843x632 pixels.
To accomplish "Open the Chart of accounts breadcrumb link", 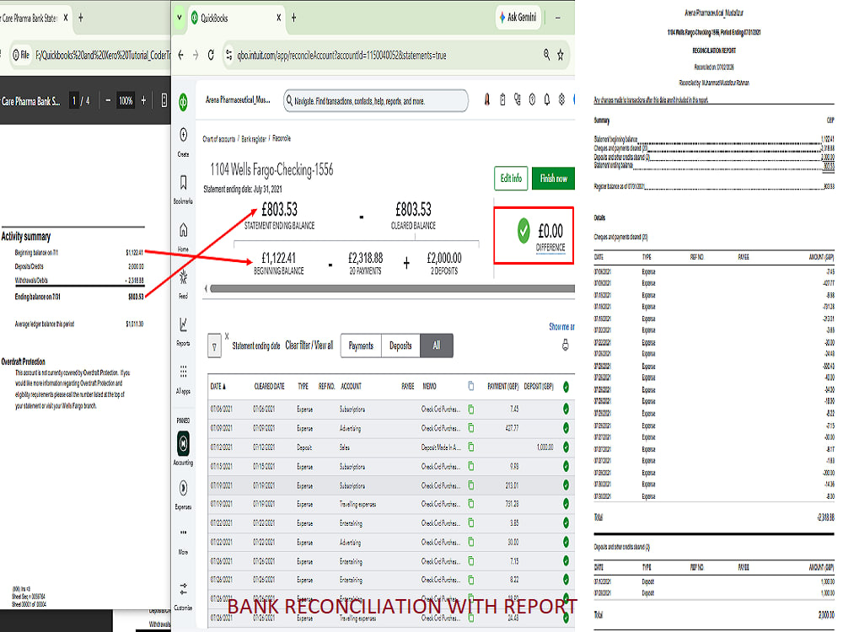I will click(x=219, y=139).
